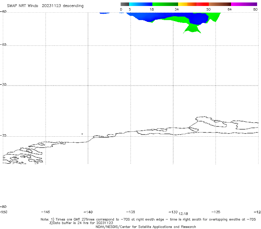Select the cyan-blue segment of the color bar
The height and width of the screenshot is (229, 261).
(141, 4)
